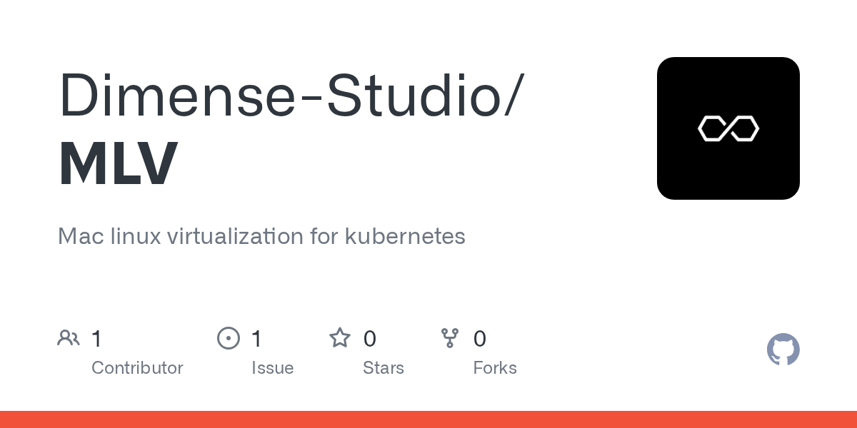Click the fork network icon
This screenshot has height=428, width=857.
450,338
